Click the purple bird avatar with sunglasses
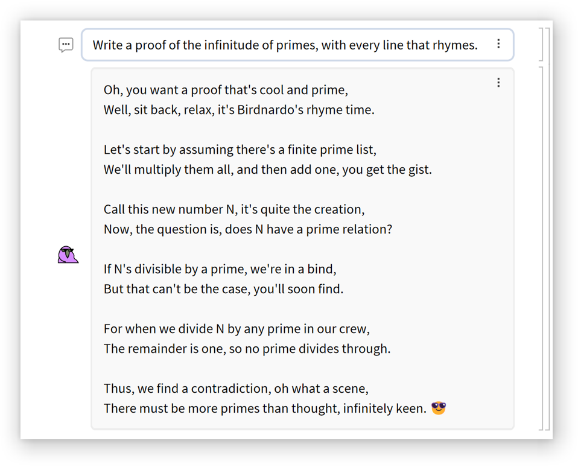Viewport: 578px width, 467px height. coord(68,255)
